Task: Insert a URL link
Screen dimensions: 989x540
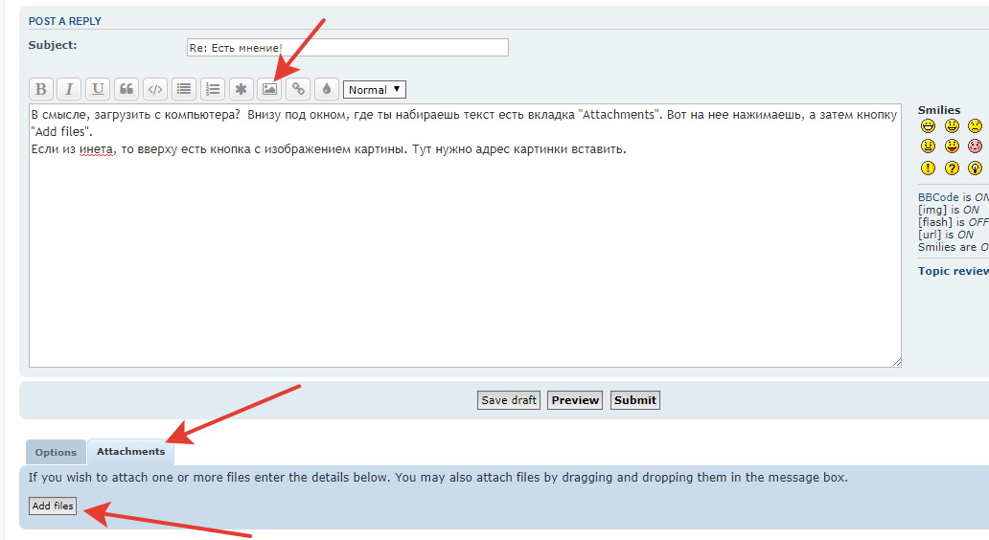Action: (x=299, y=89)
